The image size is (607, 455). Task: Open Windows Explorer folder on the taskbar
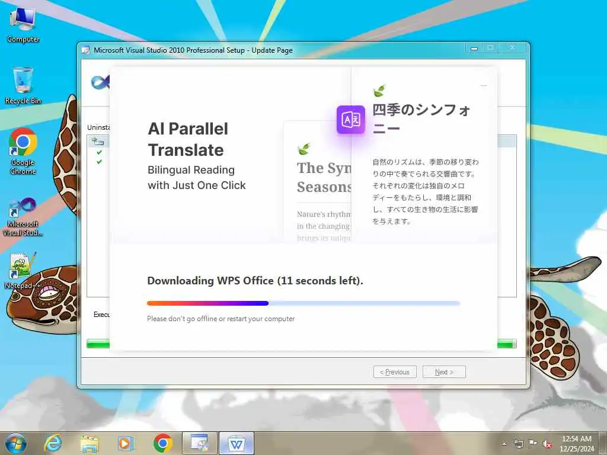click(90, 443)
